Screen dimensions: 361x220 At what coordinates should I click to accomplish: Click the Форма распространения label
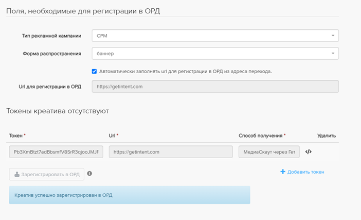click(51, 53)
